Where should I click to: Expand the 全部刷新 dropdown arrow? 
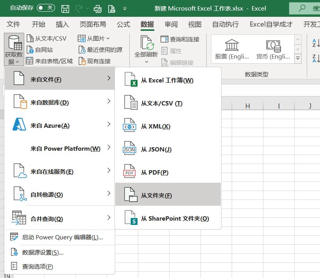(x=147, y=62)
